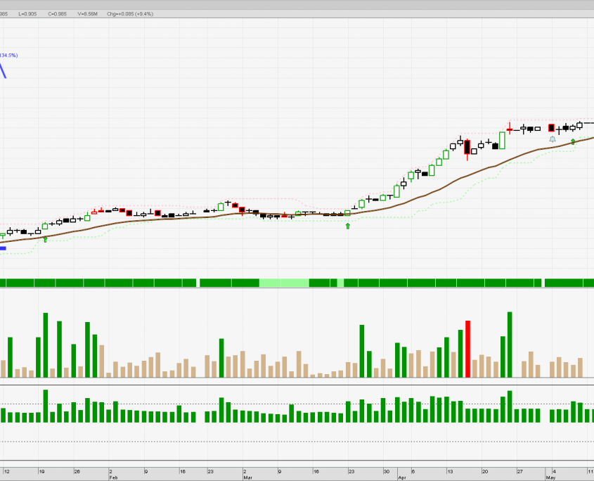594x481 pixels.
Task: Select the large red candlestick in mid-April
Action: [467, 148]
